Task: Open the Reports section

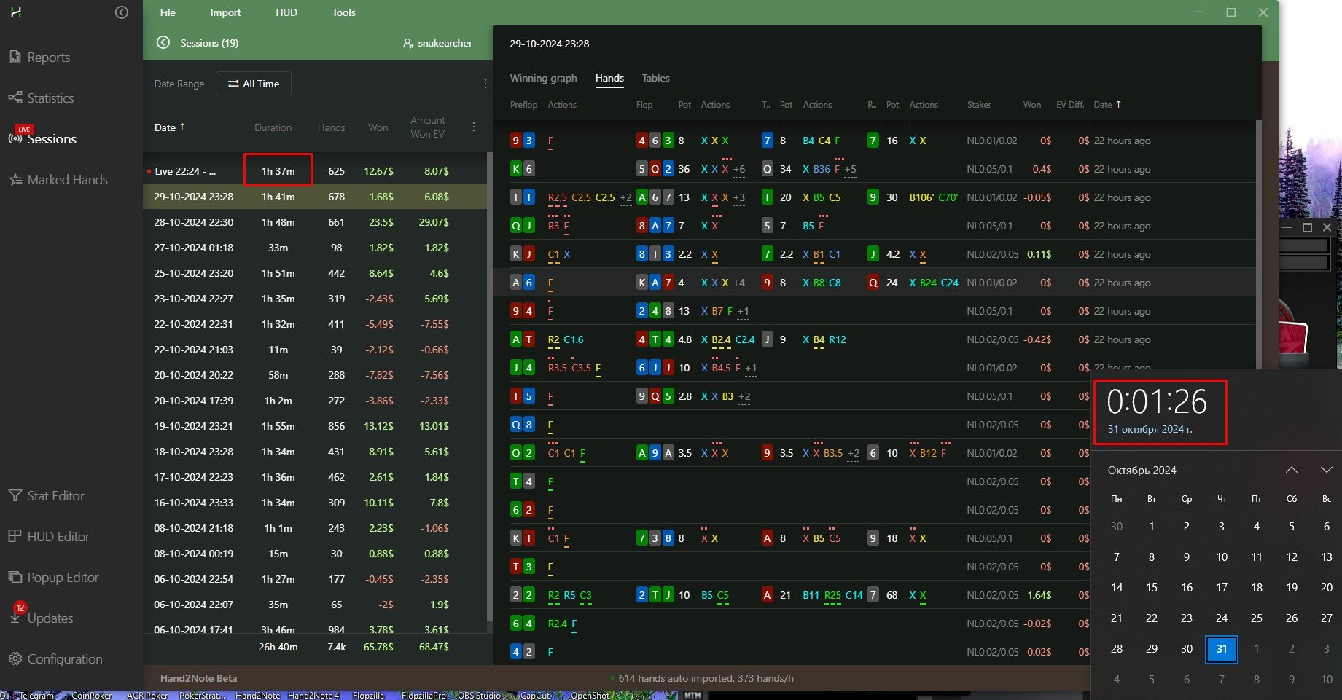Action: [x=40, y=58]
